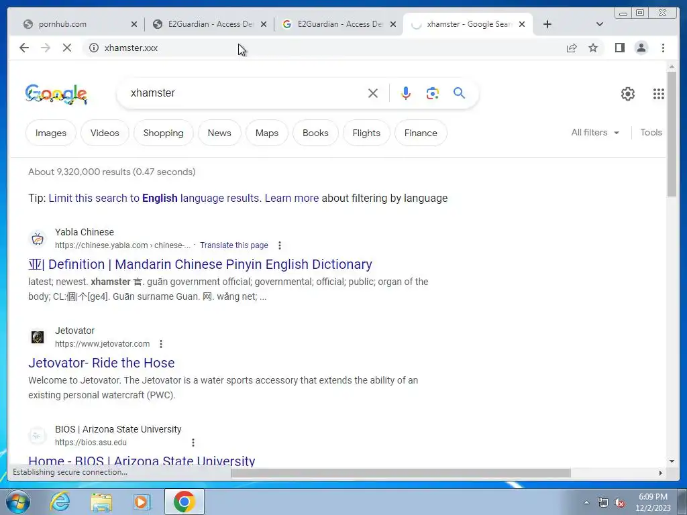Click the horizontal scrollbar thumb
The height and width of the screenshot is (515, 687).
tap(401, 473)
